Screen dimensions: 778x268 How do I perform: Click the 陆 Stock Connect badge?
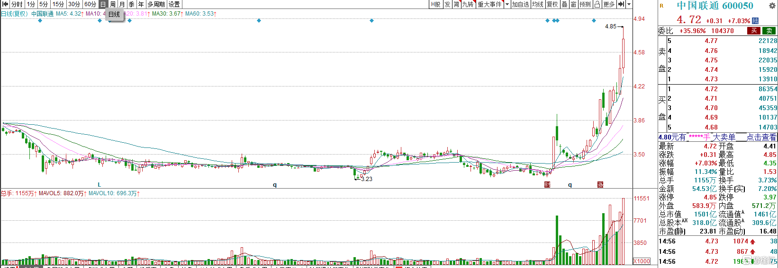point(755,21)
